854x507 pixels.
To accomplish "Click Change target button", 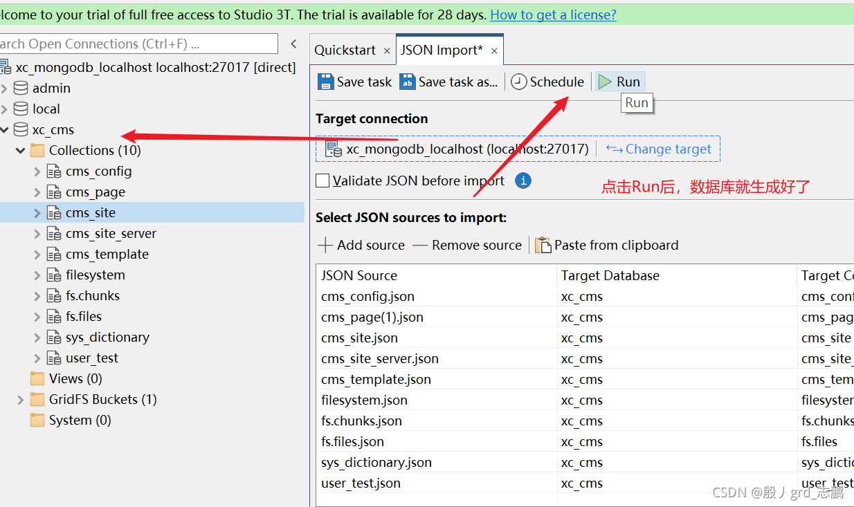I will tap(658, 149).
